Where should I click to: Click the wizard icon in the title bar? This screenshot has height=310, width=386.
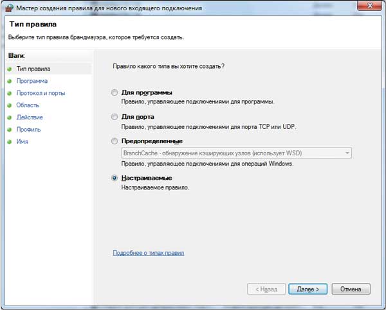(x=8, y=8)
